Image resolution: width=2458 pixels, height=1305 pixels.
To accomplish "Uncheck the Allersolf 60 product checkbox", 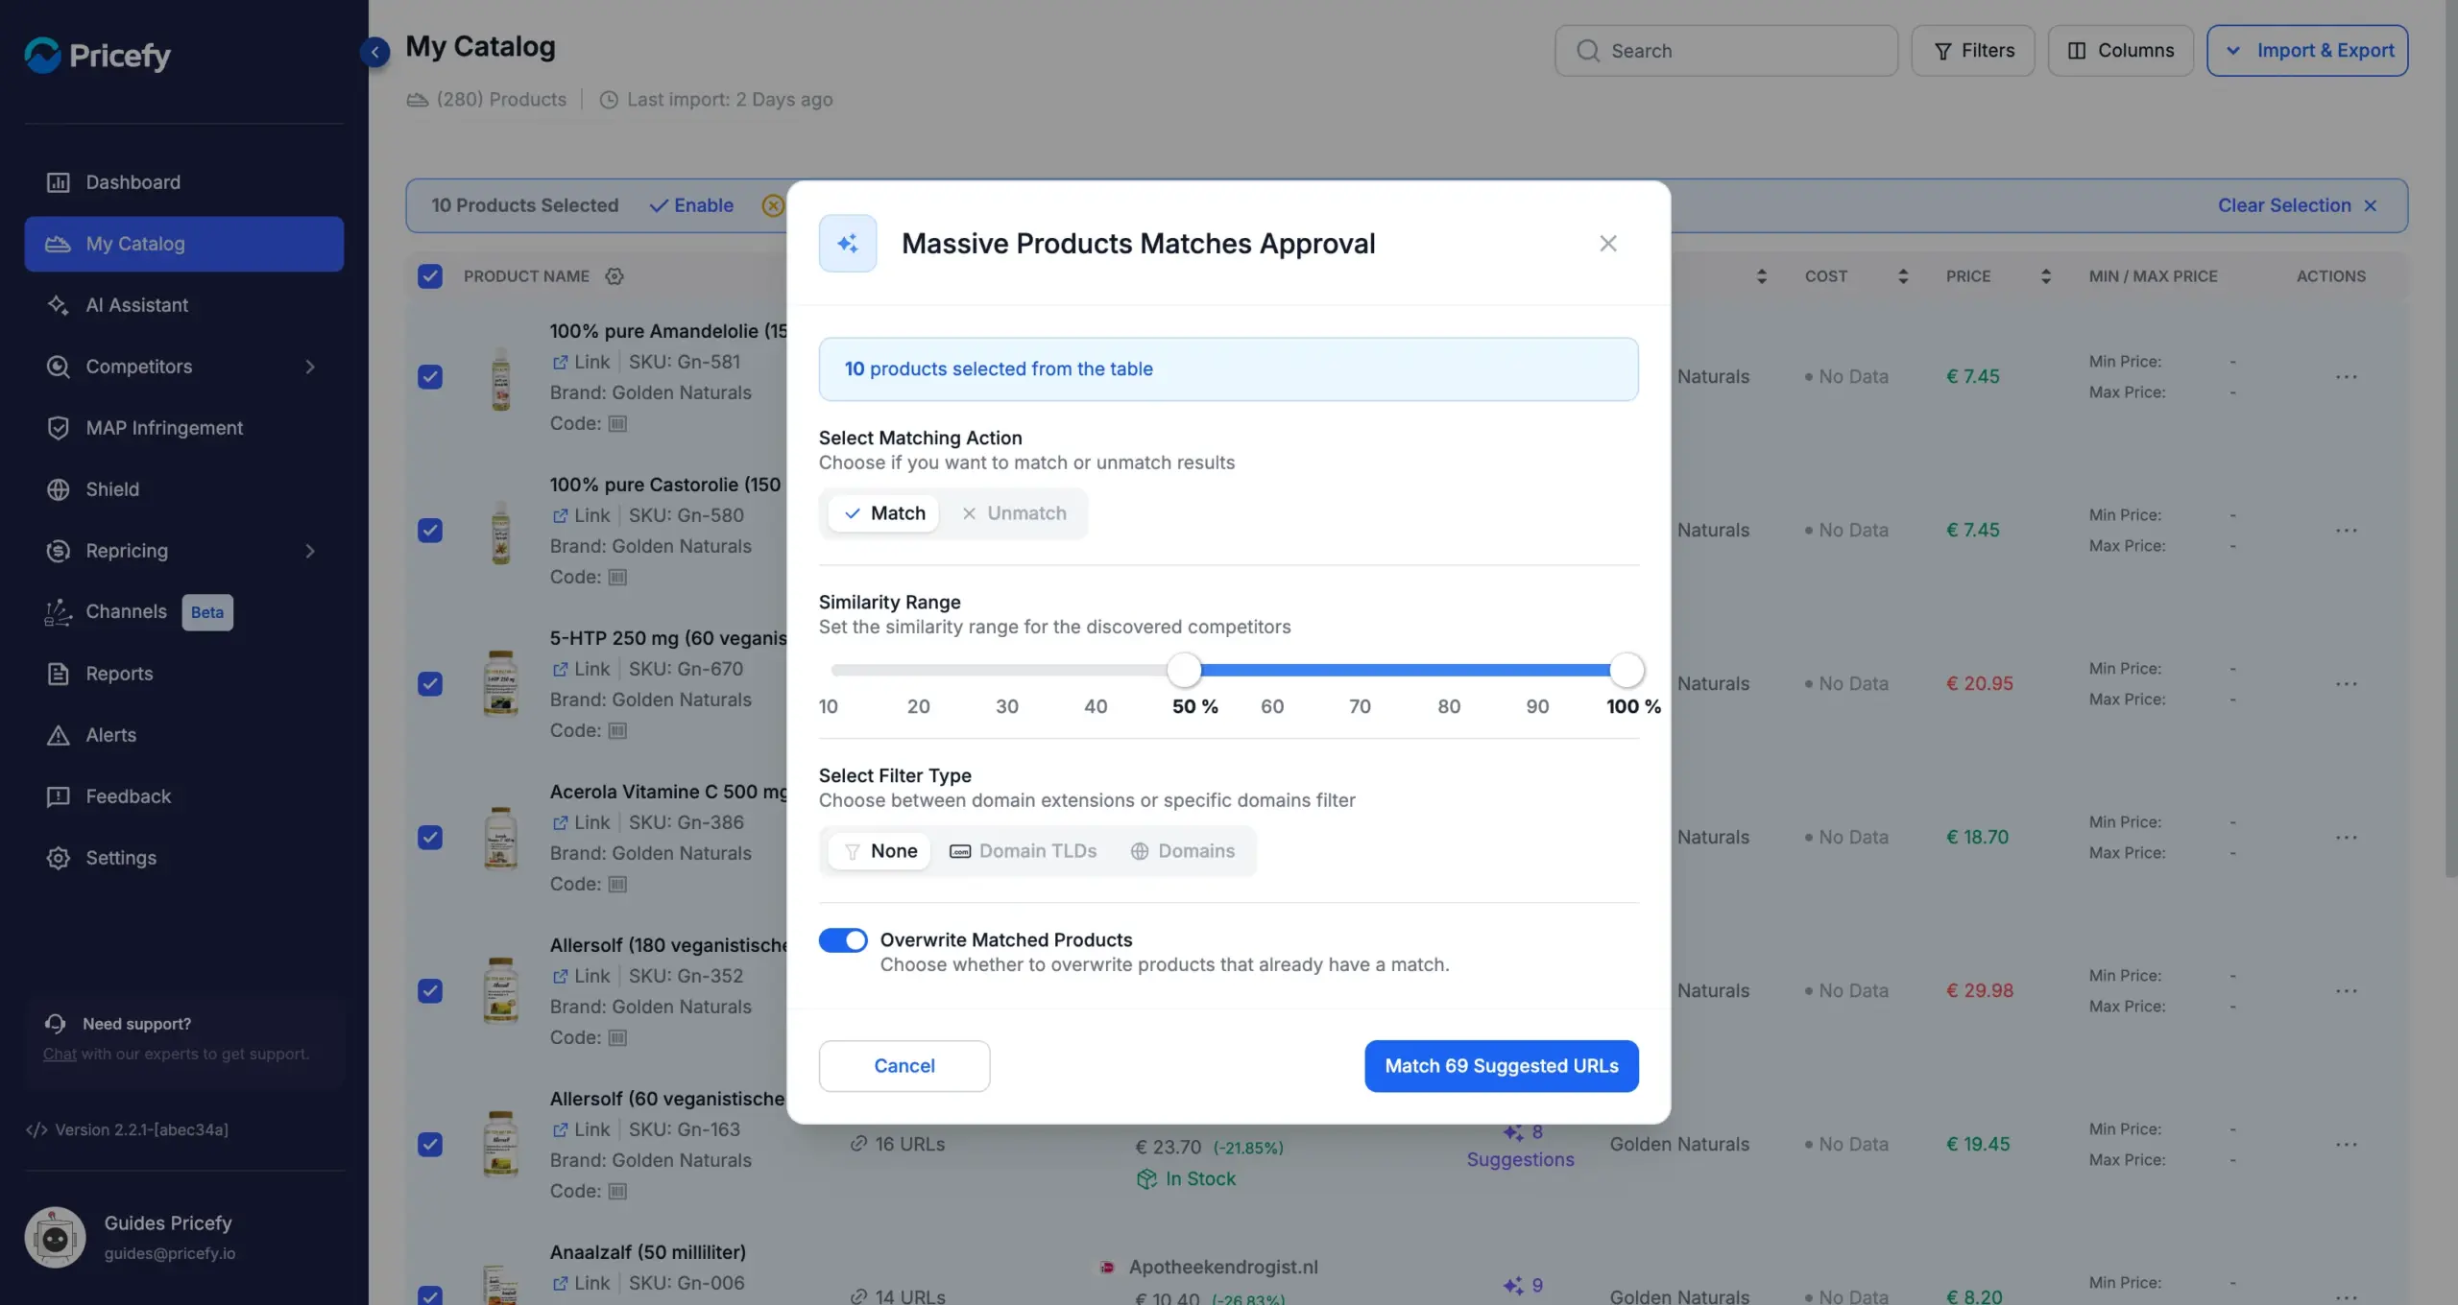I will click(430, 1145).
